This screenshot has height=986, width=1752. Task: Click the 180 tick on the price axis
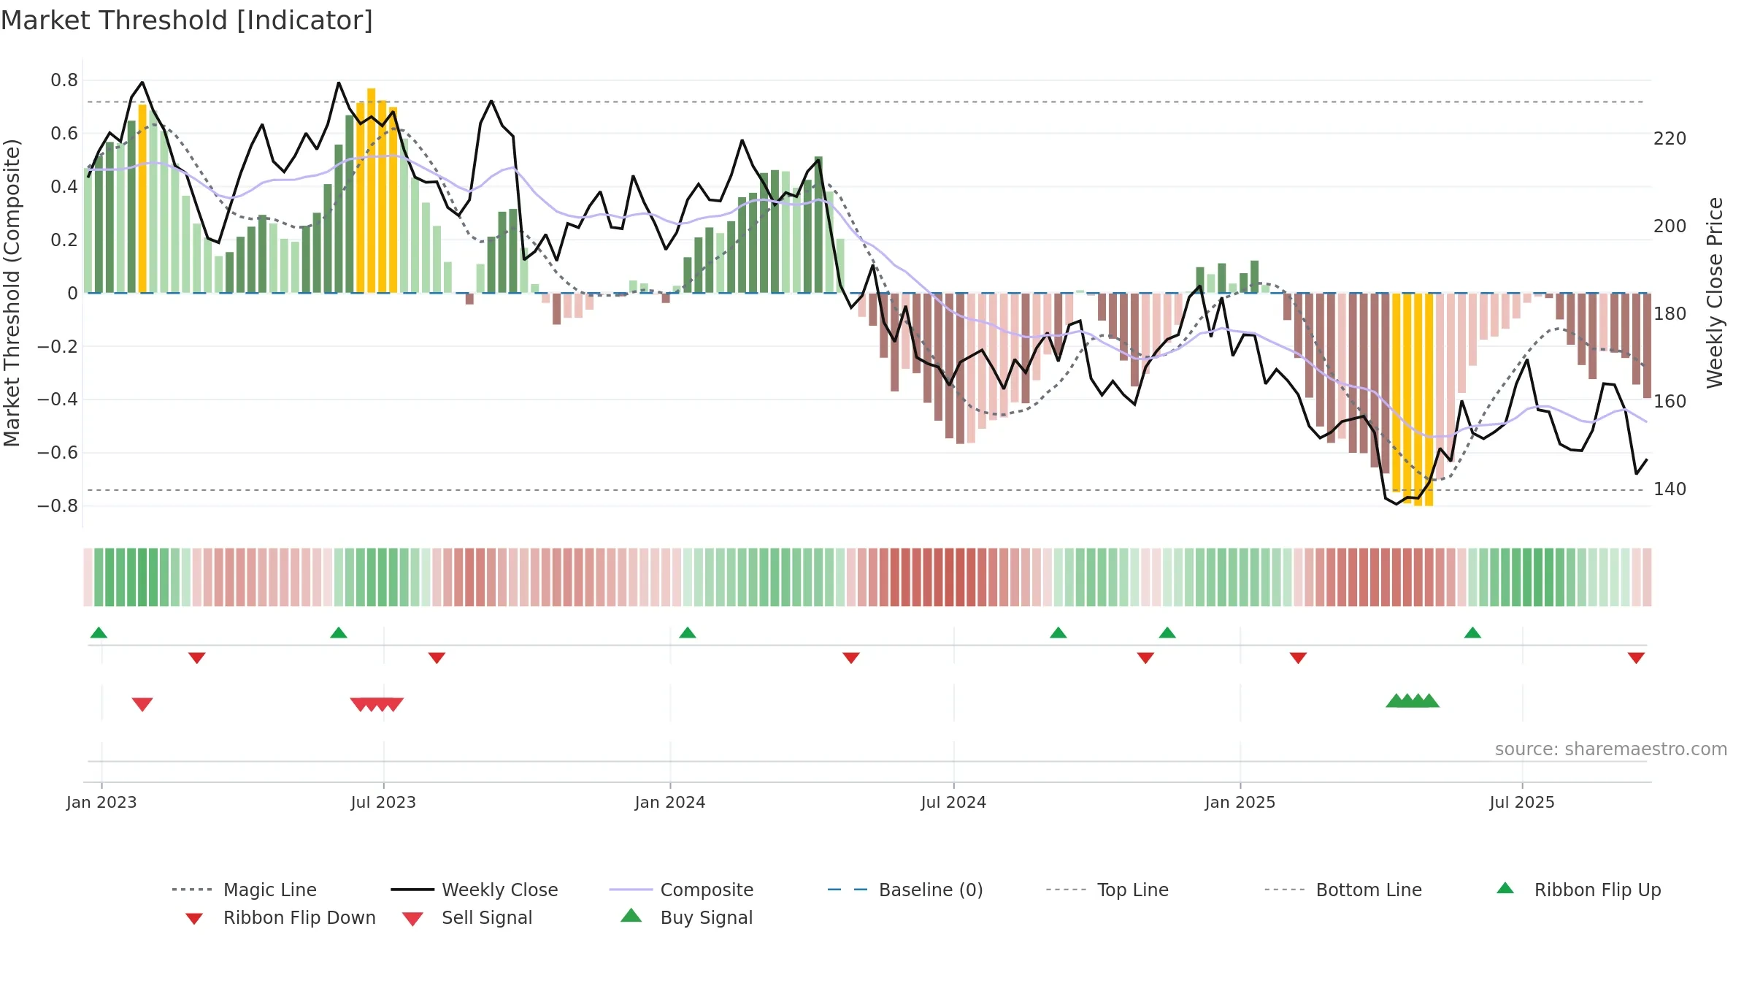[1670, 314]
